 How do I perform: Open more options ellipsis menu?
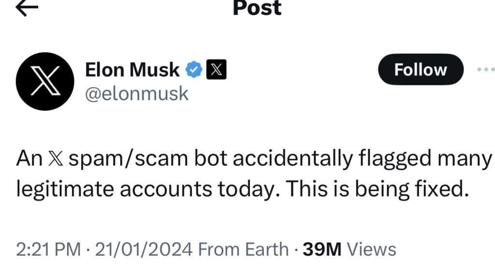(485, 70)
